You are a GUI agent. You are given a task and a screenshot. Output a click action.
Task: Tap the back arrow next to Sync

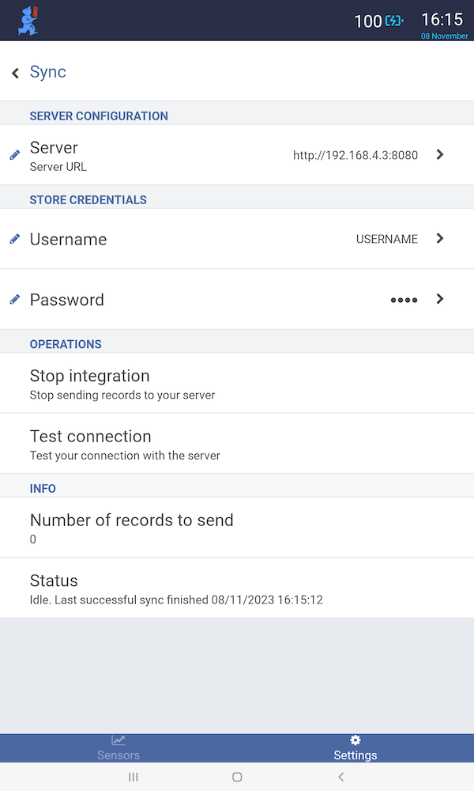pyautogui.click(x=16, y=73)
